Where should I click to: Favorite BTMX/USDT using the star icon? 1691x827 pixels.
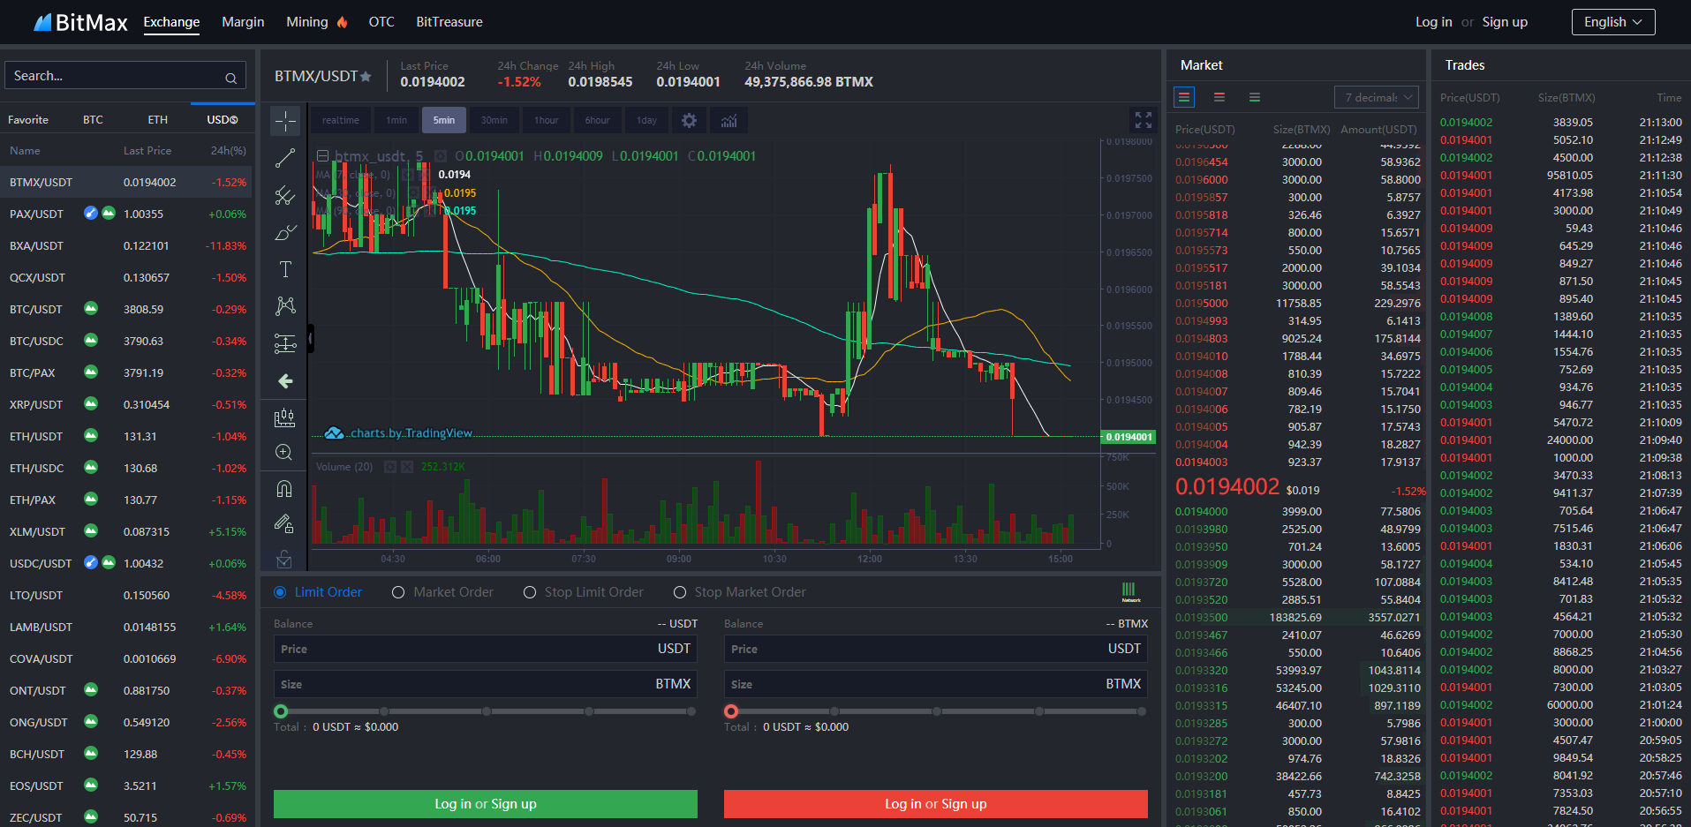(x=366, y=77)
